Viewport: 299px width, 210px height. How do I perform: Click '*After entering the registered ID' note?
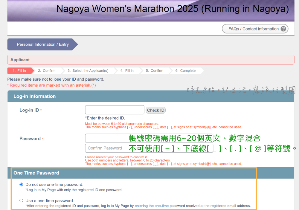click(138, 206)
